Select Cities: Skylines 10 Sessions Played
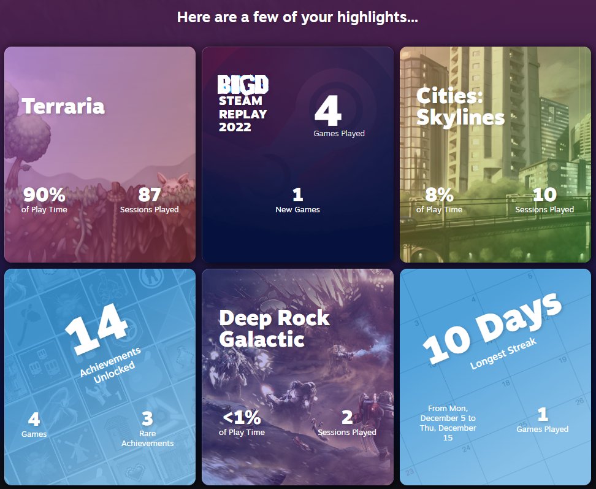596x489 pixels. 544,200
